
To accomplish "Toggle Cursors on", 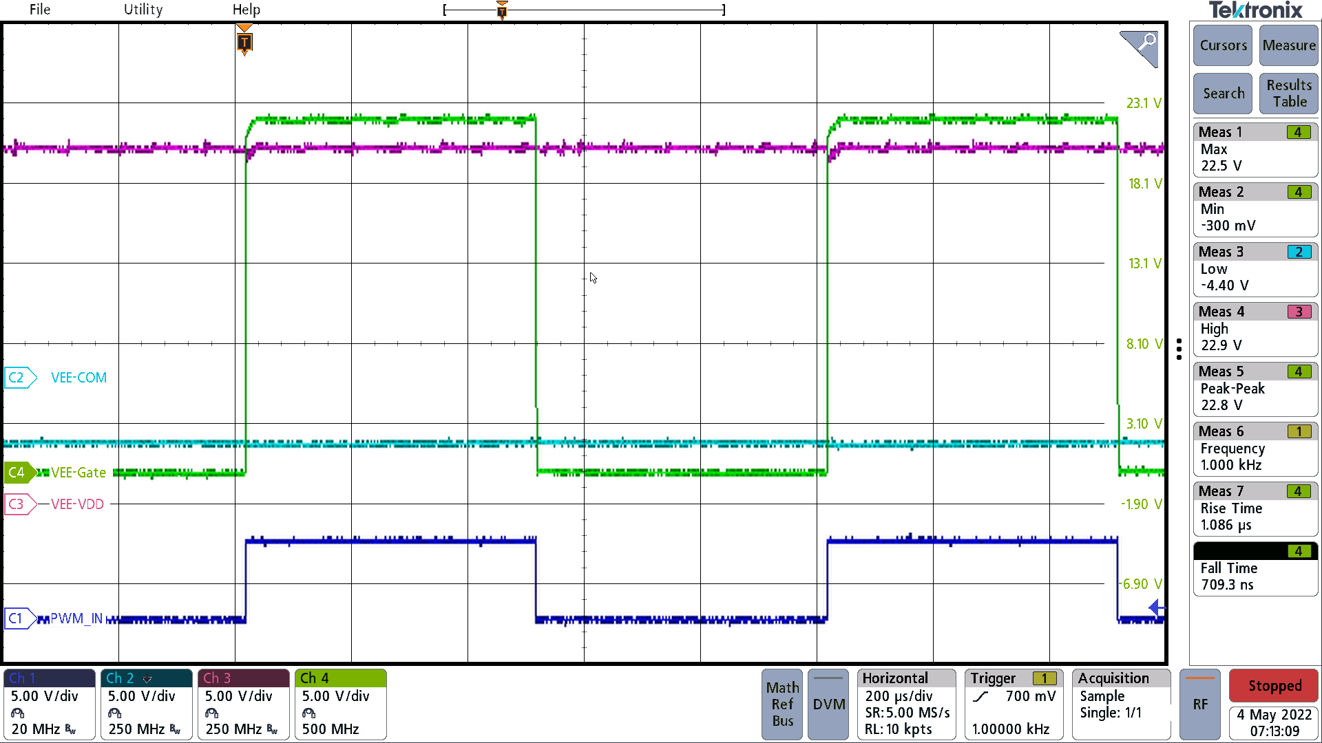I will pos(1222,45).
